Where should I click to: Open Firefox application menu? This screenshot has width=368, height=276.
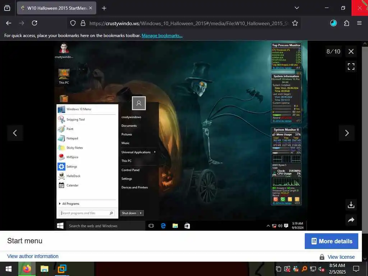pyautogui.click(x=359, y=23)
